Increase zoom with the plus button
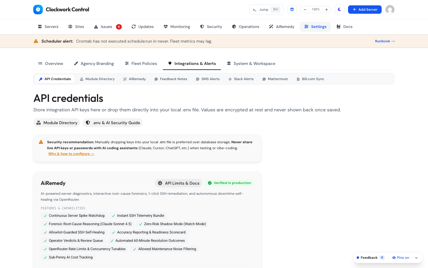 click(x=326, y=10)
